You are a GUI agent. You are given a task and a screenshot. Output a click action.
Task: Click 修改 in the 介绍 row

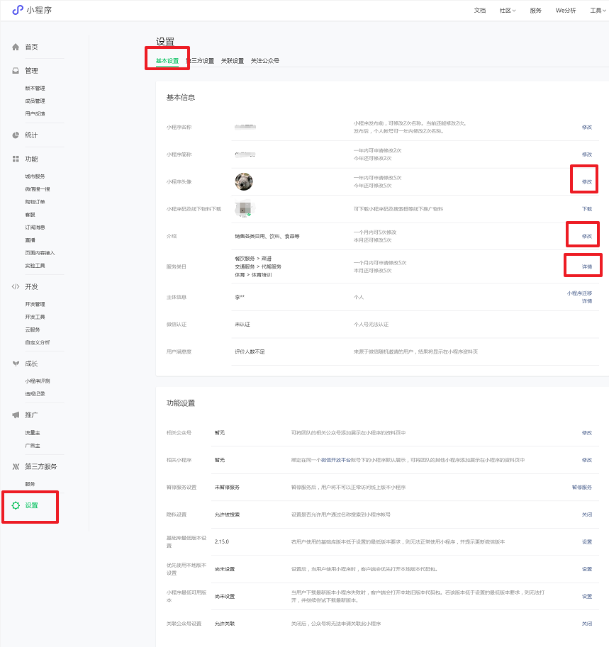coord(587,236)
